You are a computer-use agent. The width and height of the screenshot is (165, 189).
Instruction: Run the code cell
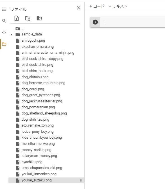pos(95,22)
